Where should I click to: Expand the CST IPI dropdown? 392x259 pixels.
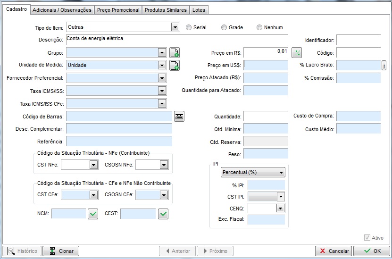281,197
